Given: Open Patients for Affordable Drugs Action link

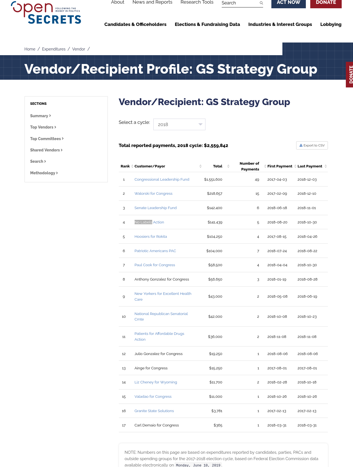Looking at the screenshot, I should pyautogui.click(x=159, y=337).
